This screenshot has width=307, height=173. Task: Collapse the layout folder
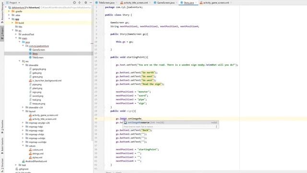[x=23, y=111]
